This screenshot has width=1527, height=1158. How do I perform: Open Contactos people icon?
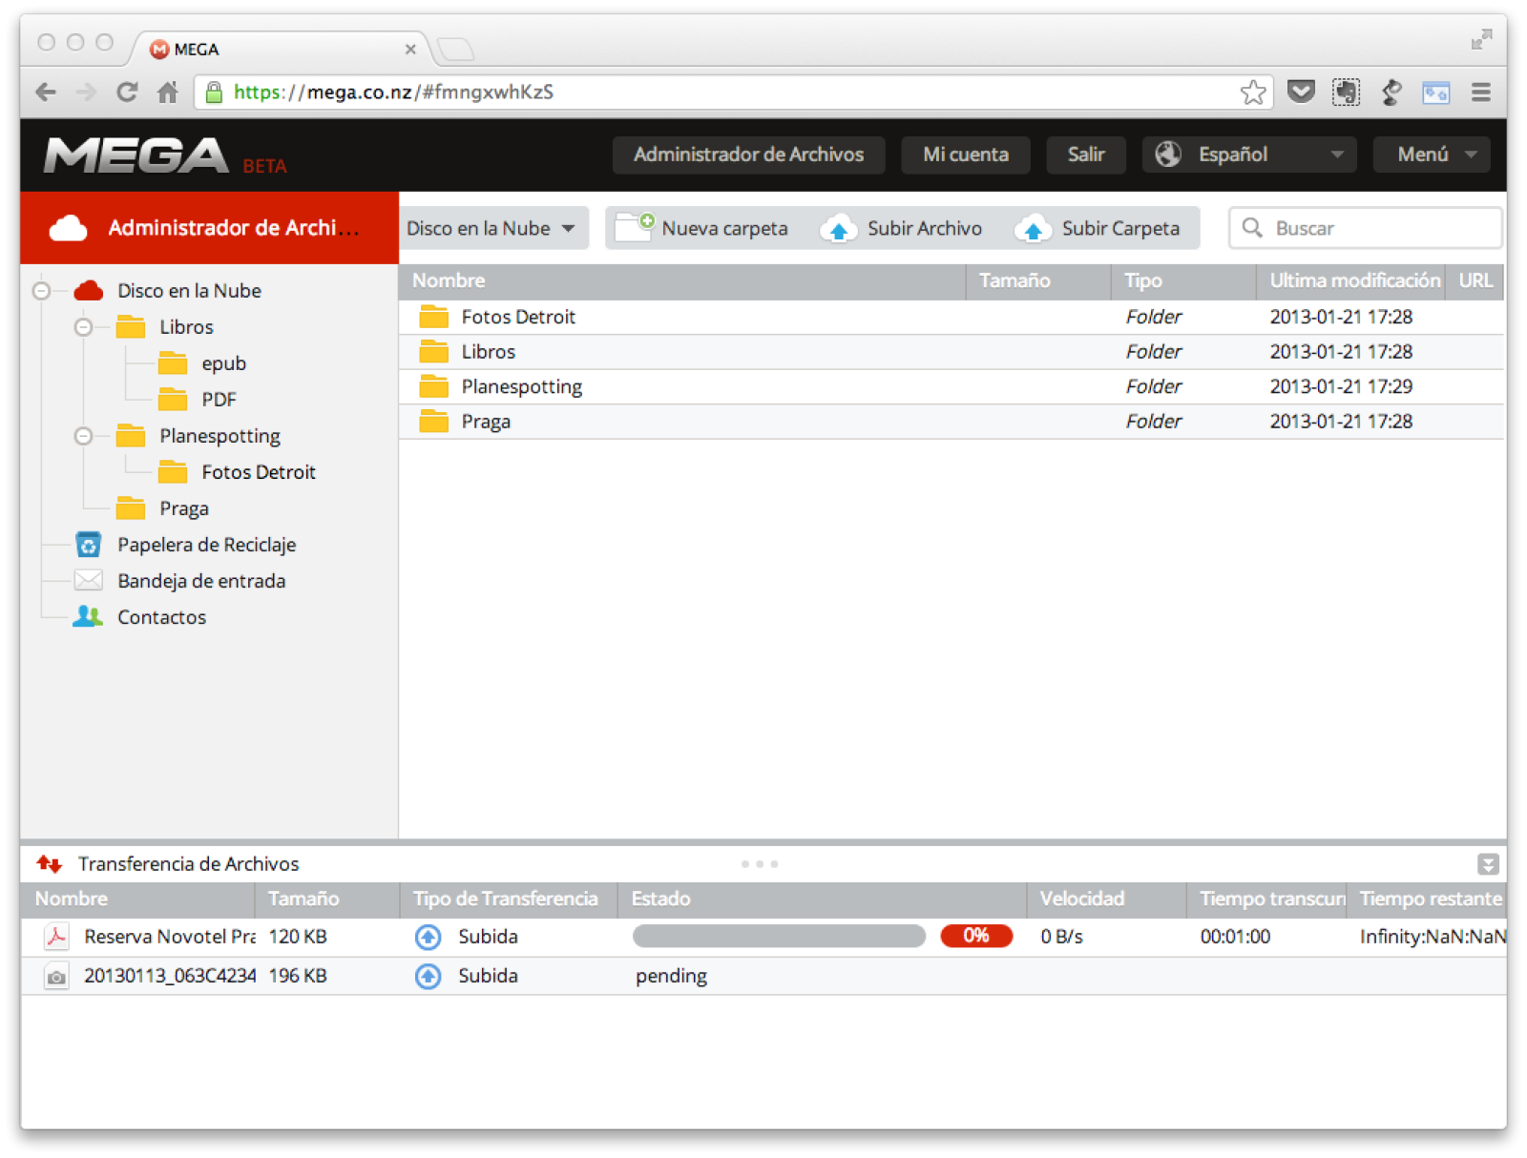point(88,617)
